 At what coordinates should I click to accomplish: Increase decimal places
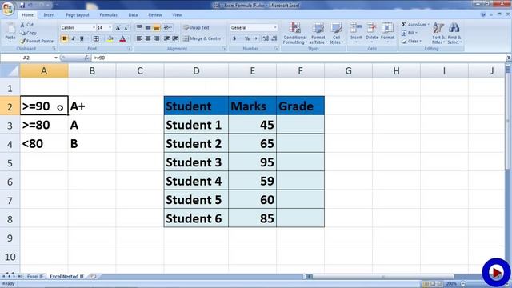(x=266, y=38)
